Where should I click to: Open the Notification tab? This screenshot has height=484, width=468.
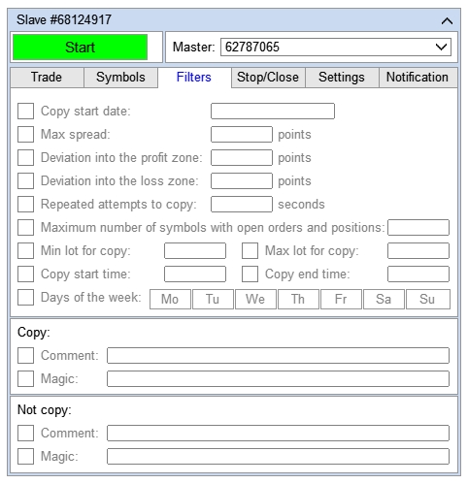[418, 78]
